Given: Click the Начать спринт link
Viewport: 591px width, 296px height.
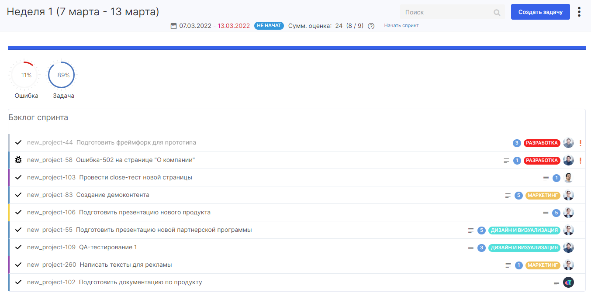Looking at the screenshot, I should [x=401, y=25].
